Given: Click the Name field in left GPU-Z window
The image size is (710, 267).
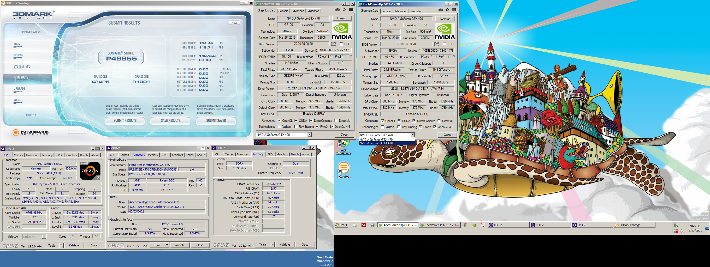Looking at the screenshot, I should (303, 19).
